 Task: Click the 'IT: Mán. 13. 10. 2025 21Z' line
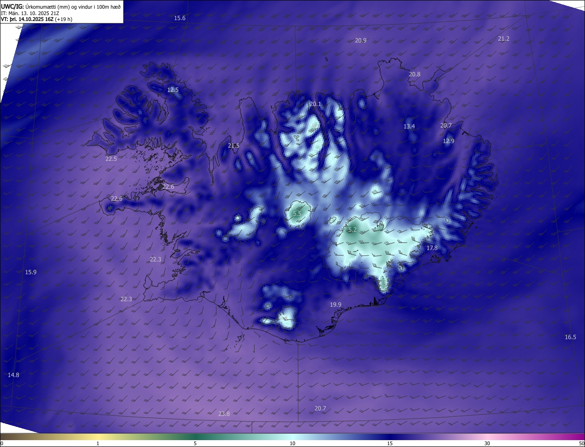(x=31, y=13)
